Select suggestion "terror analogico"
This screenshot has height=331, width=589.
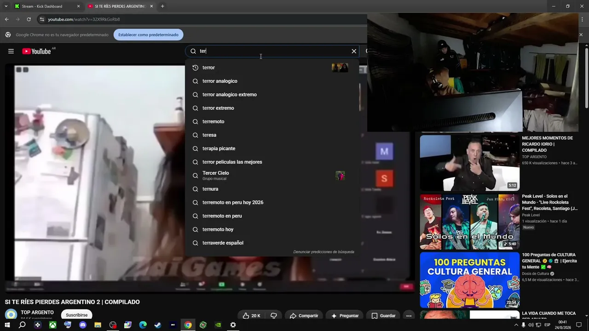(x=272, y=81)
